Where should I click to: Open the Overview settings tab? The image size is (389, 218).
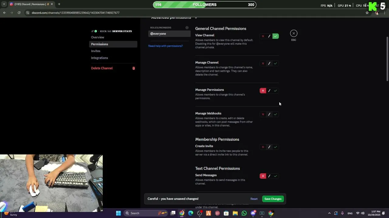pyautogui.click(x=113, y=37)
